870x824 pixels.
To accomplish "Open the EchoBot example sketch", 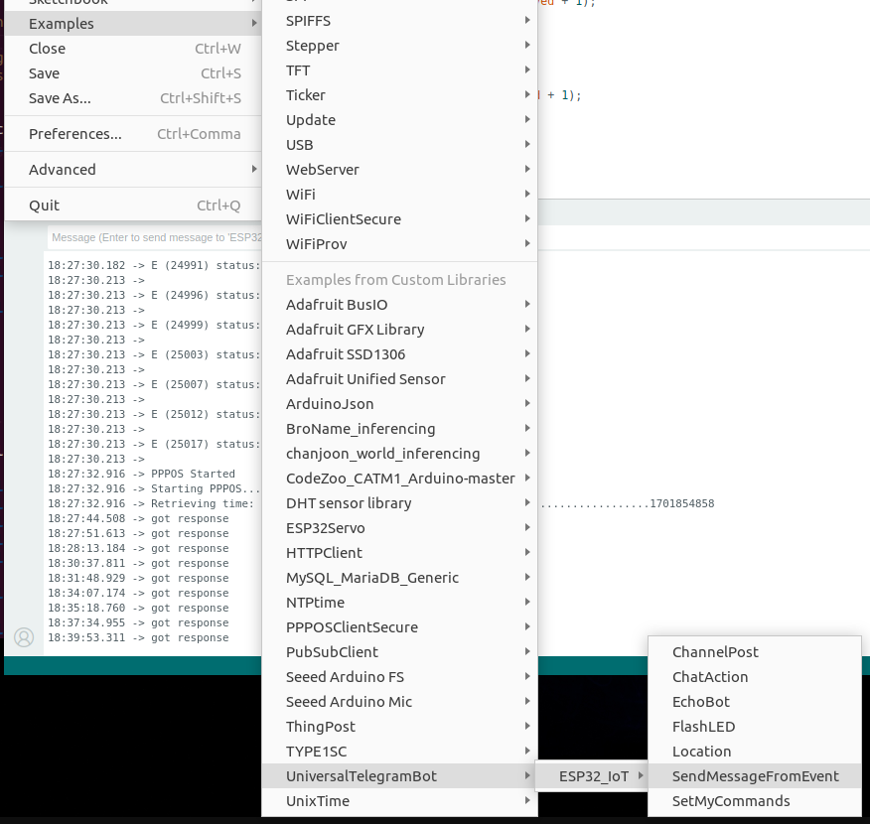I will click(755, 702).
